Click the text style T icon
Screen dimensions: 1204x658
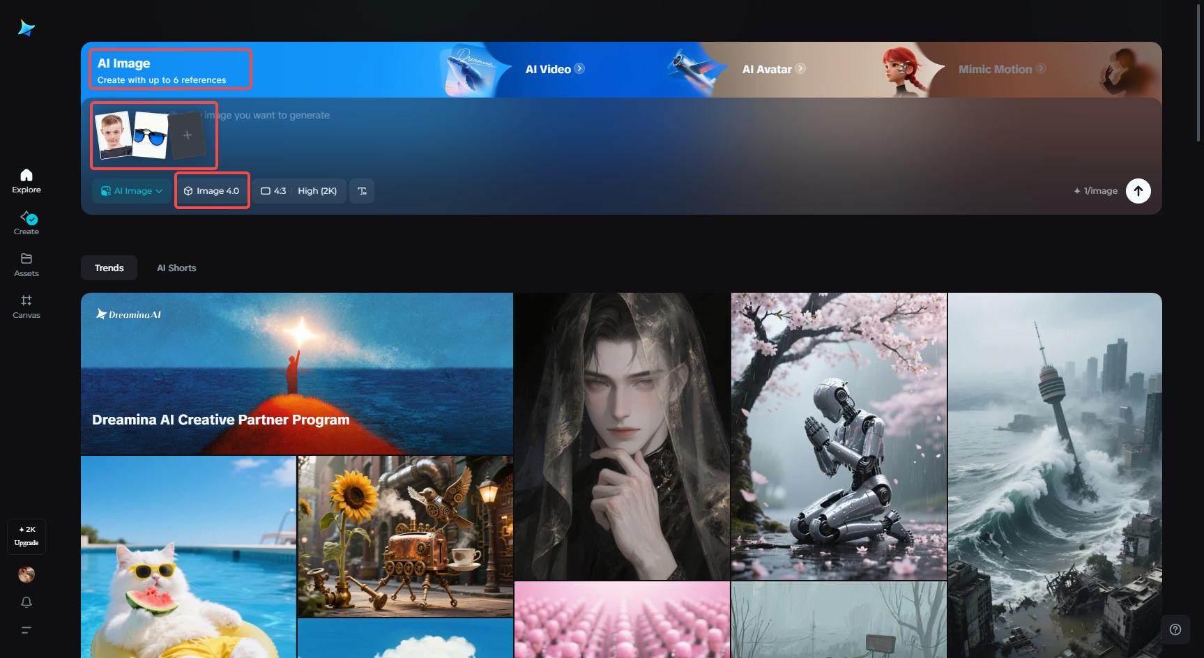[x=362, y=191]
